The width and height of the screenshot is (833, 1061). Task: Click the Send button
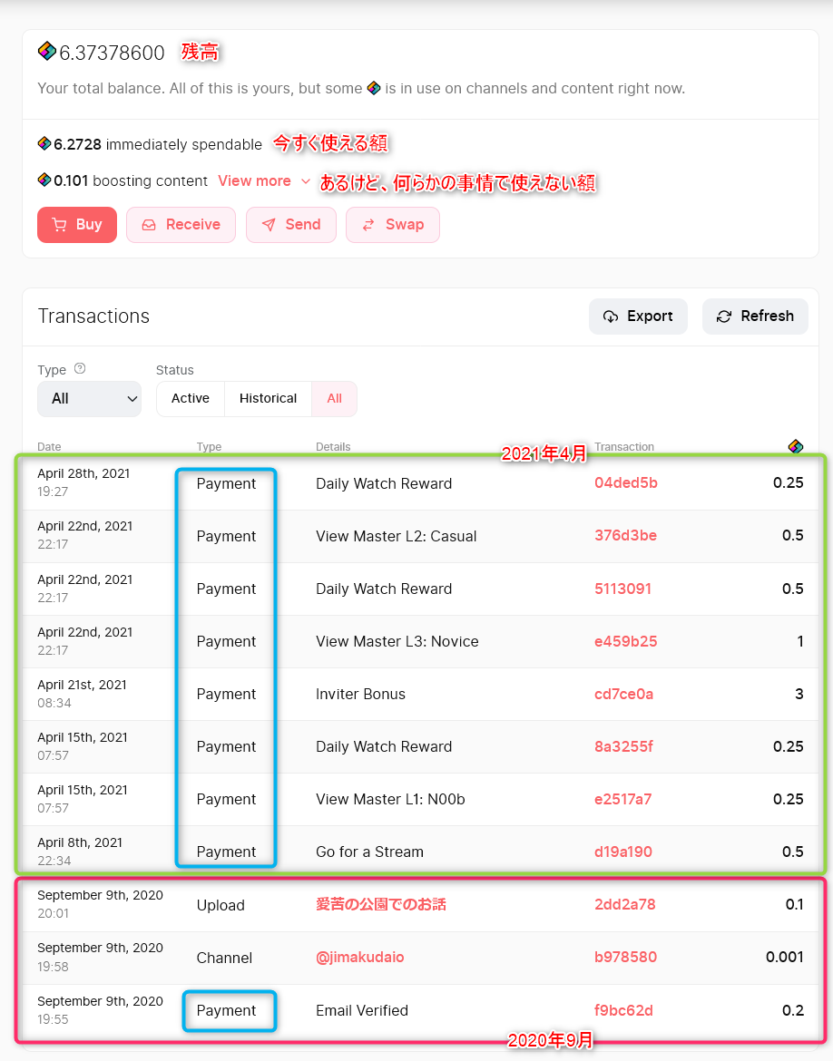(290, 225)
